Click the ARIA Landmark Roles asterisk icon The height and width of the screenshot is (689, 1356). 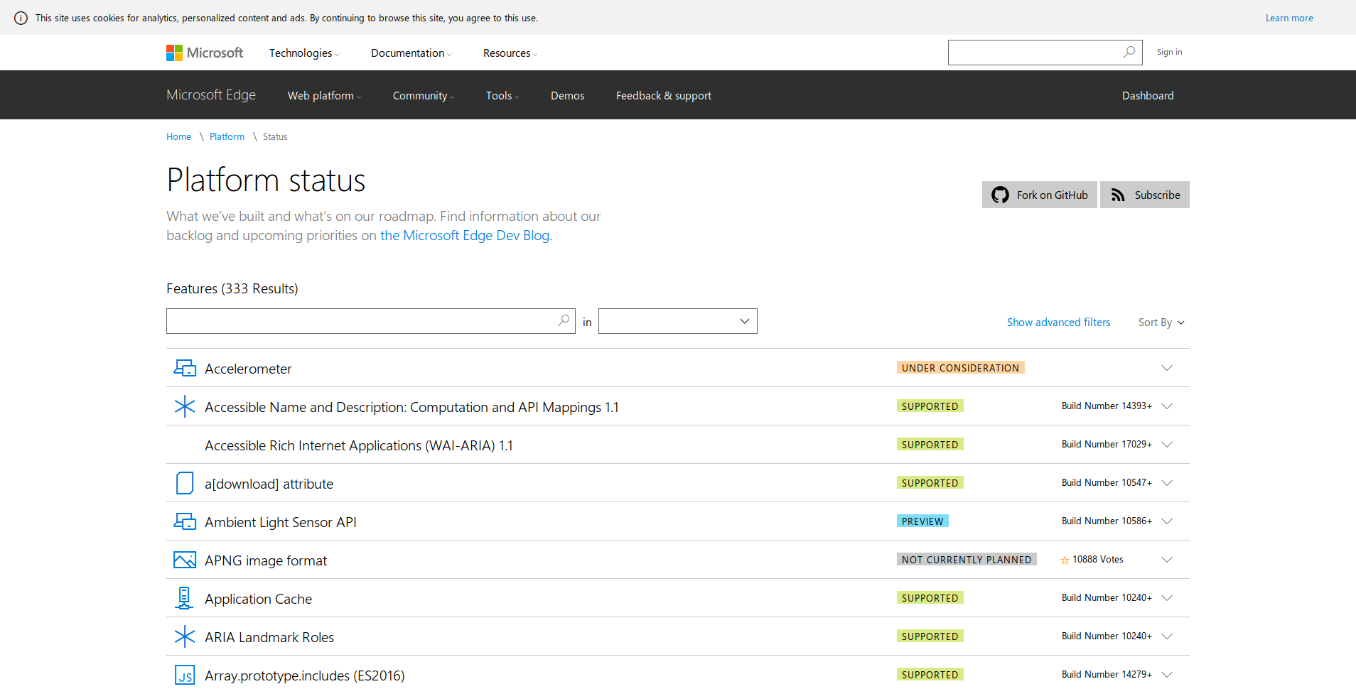tap(185, 636)
